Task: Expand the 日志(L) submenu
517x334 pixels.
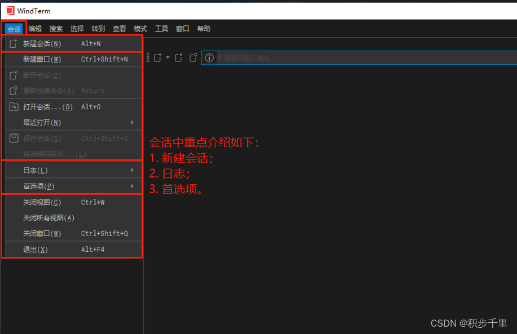Action: (x=73, y=170)
